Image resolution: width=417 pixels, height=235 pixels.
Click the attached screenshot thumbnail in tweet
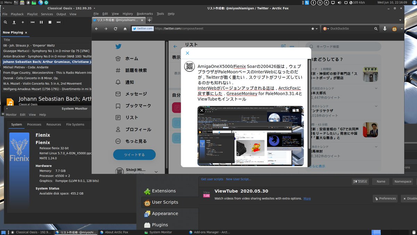click(x=251, y=136)
